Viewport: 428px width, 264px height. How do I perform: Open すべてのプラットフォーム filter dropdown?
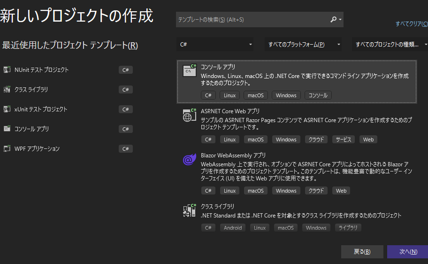[x=303, y=44]
